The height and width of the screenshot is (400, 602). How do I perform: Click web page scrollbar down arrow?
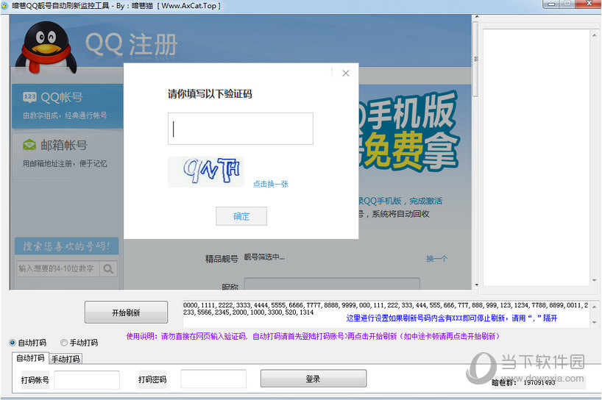(476, 285)
